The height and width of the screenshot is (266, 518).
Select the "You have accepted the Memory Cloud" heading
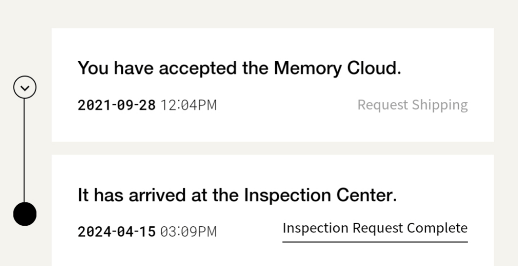coord(239,68)
